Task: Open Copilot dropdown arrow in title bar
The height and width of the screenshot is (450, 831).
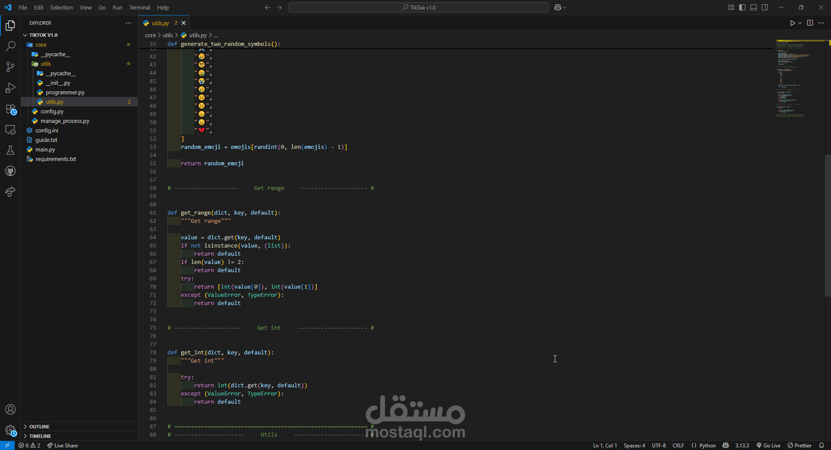Action: [564, 7]
